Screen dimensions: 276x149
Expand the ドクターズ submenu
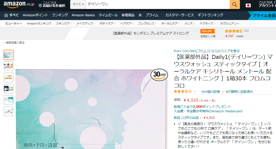click(x=207, y=23)
